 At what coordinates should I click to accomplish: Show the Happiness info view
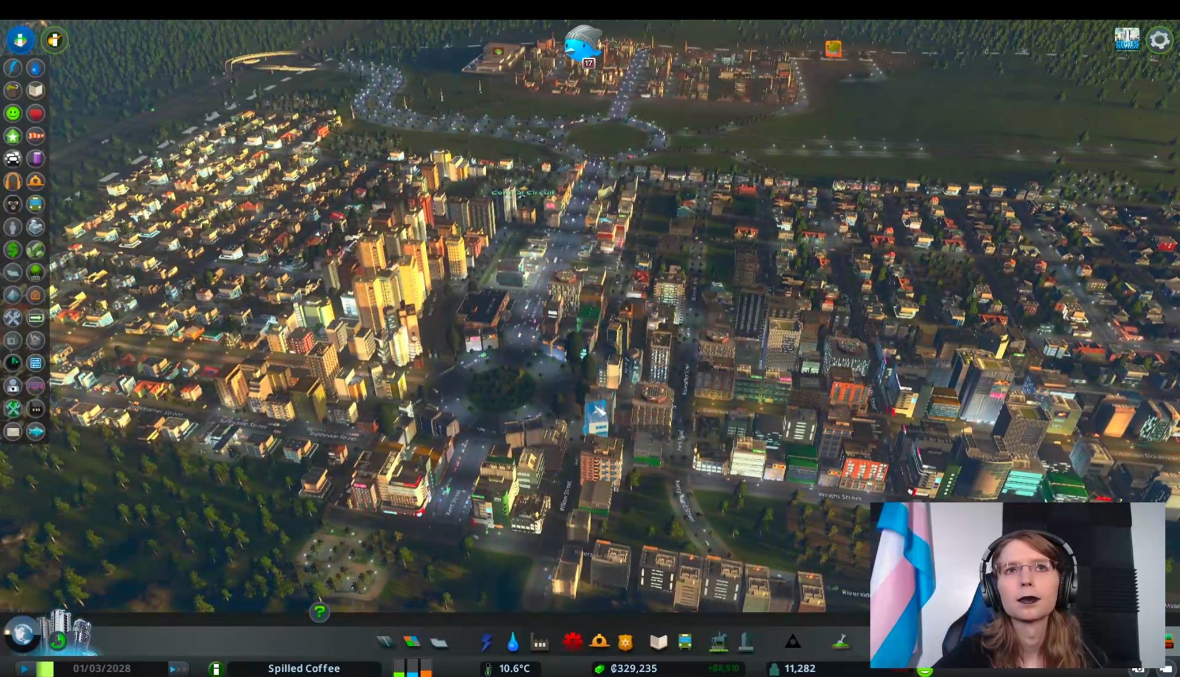pyautogui.click(x=13, y=113)
